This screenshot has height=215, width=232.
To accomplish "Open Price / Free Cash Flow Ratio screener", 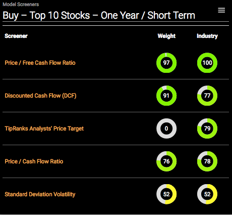I will click(40, 63).
